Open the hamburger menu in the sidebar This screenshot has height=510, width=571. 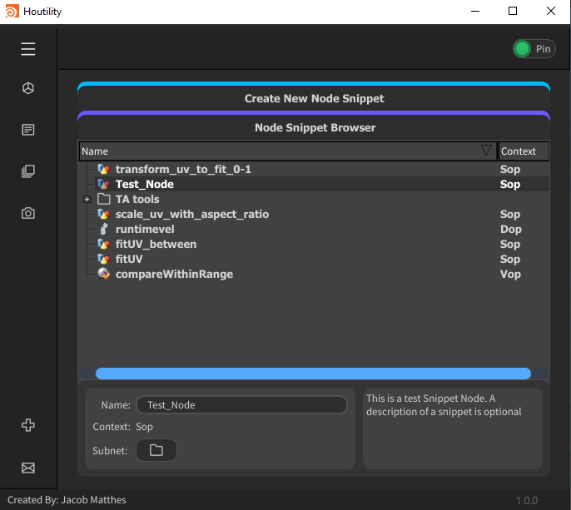(28, 49)
